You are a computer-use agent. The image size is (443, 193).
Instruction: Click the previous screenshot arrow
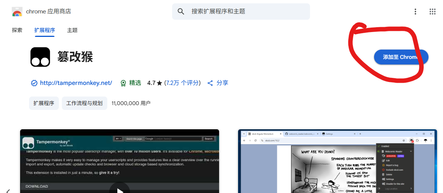coord(8,191)
